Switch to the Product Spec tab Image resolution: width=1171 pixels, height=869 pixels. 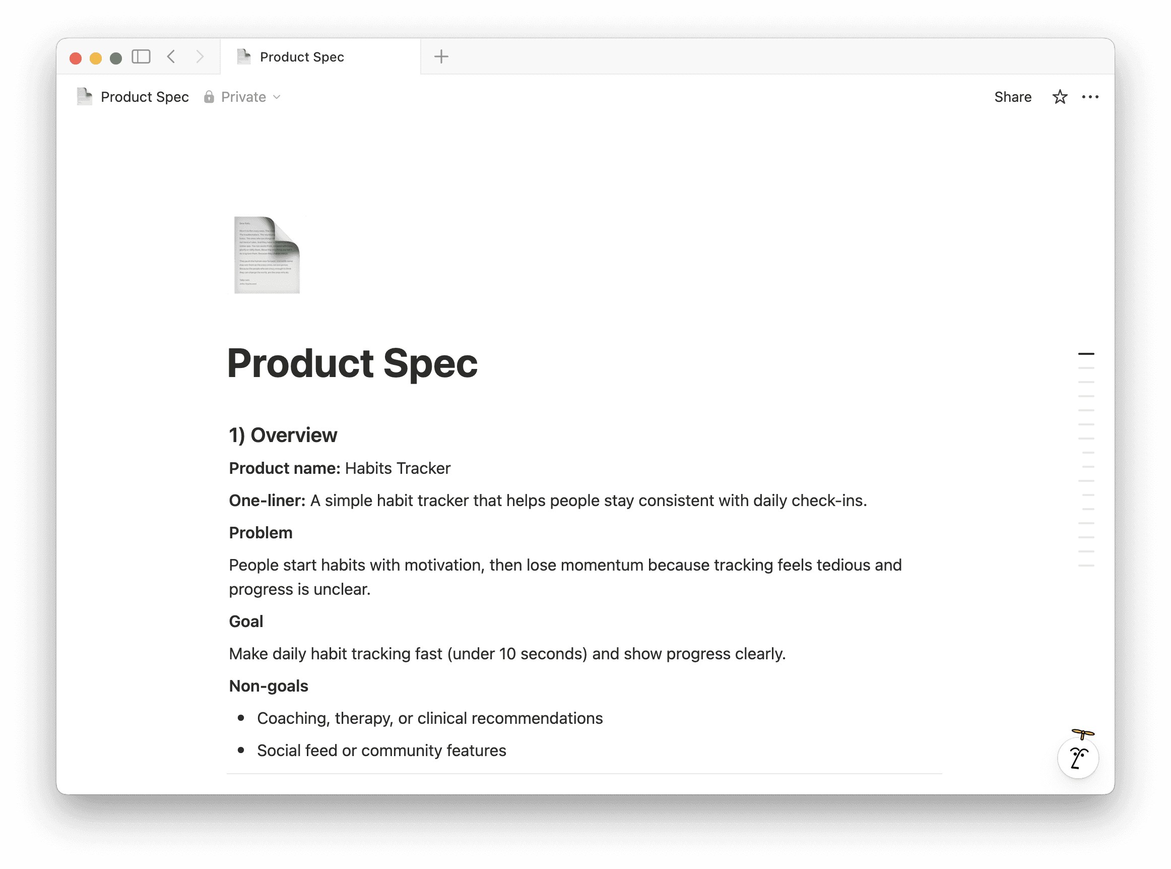coord(302,57)
